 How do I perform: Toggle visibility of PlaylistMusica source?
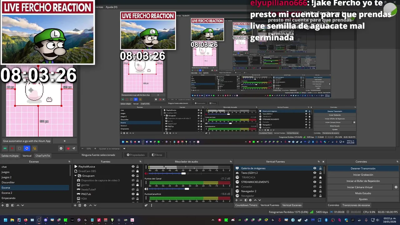[133, 167]
